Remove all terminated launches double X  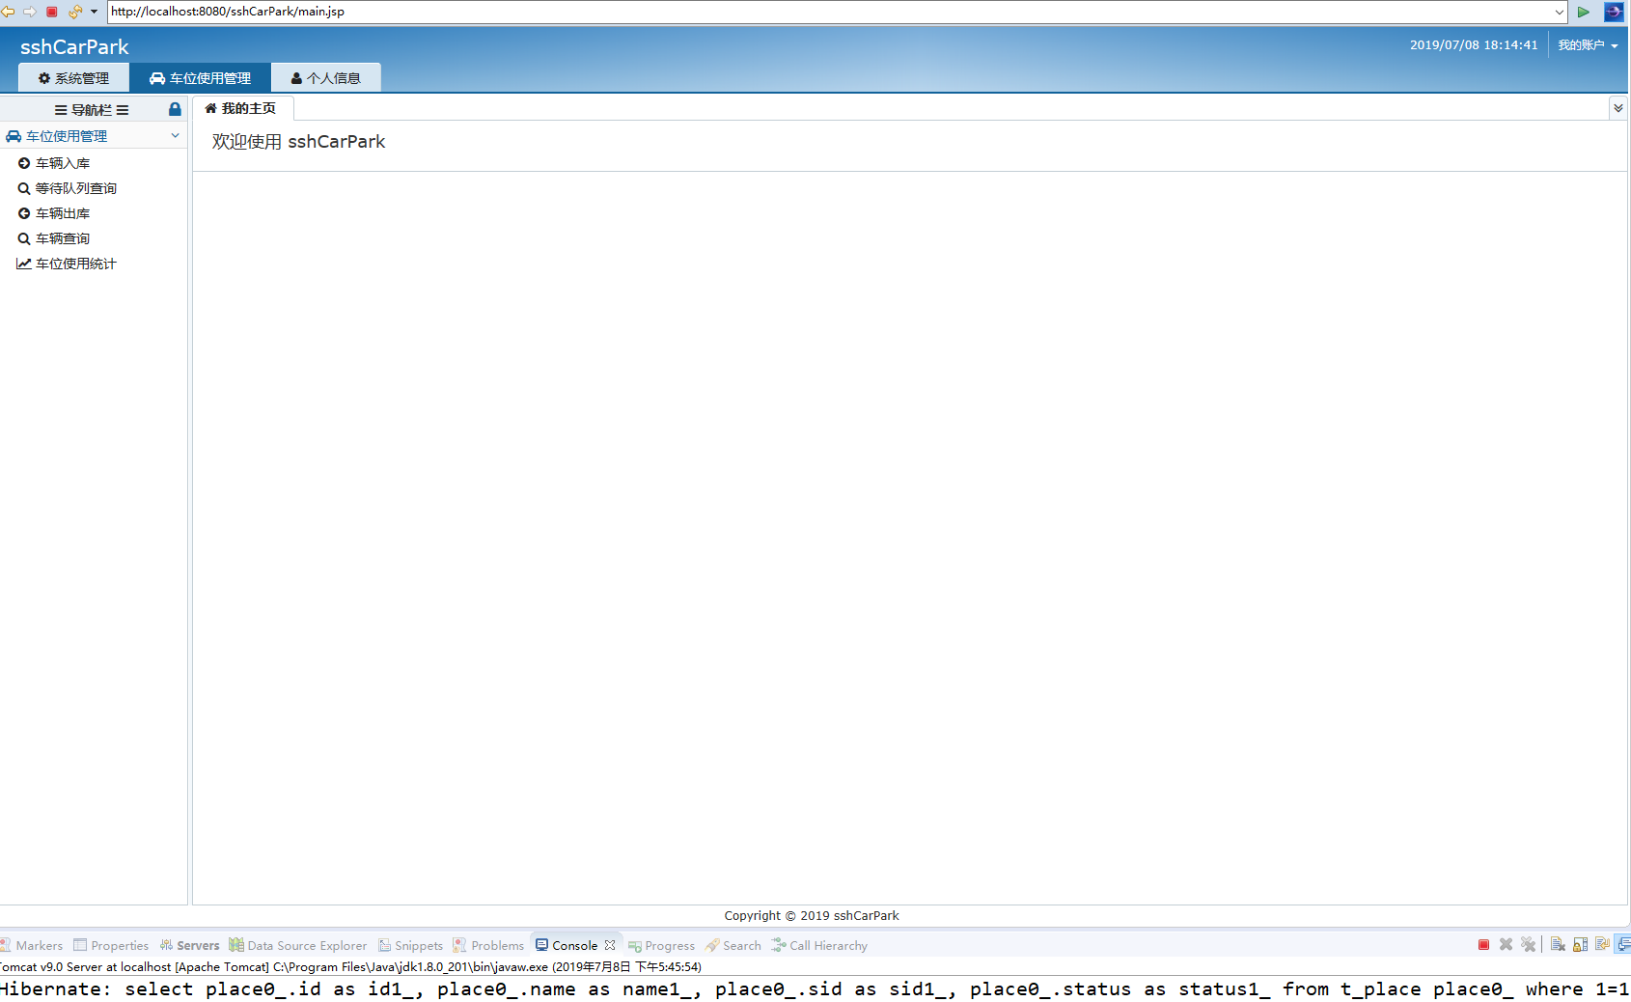pos(1528,945)
